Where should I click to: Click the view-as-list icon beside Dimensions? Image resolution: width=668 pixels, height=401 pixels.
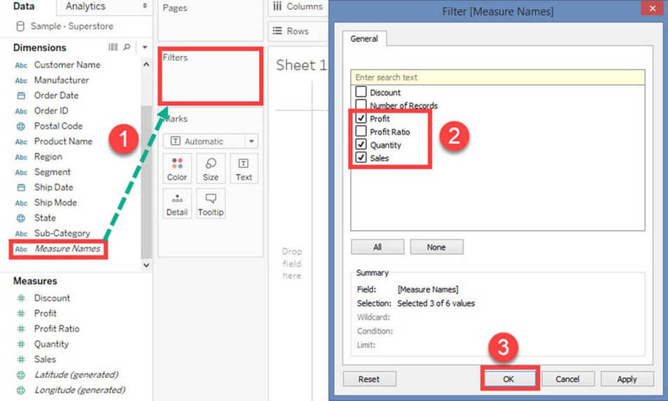coord(113,47)
